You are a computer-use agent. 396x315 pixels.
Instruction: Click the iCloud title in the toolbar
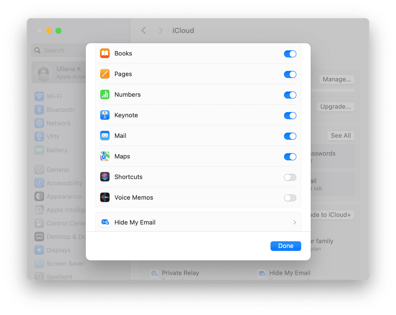pyautogui.click(x=183, y=31)
